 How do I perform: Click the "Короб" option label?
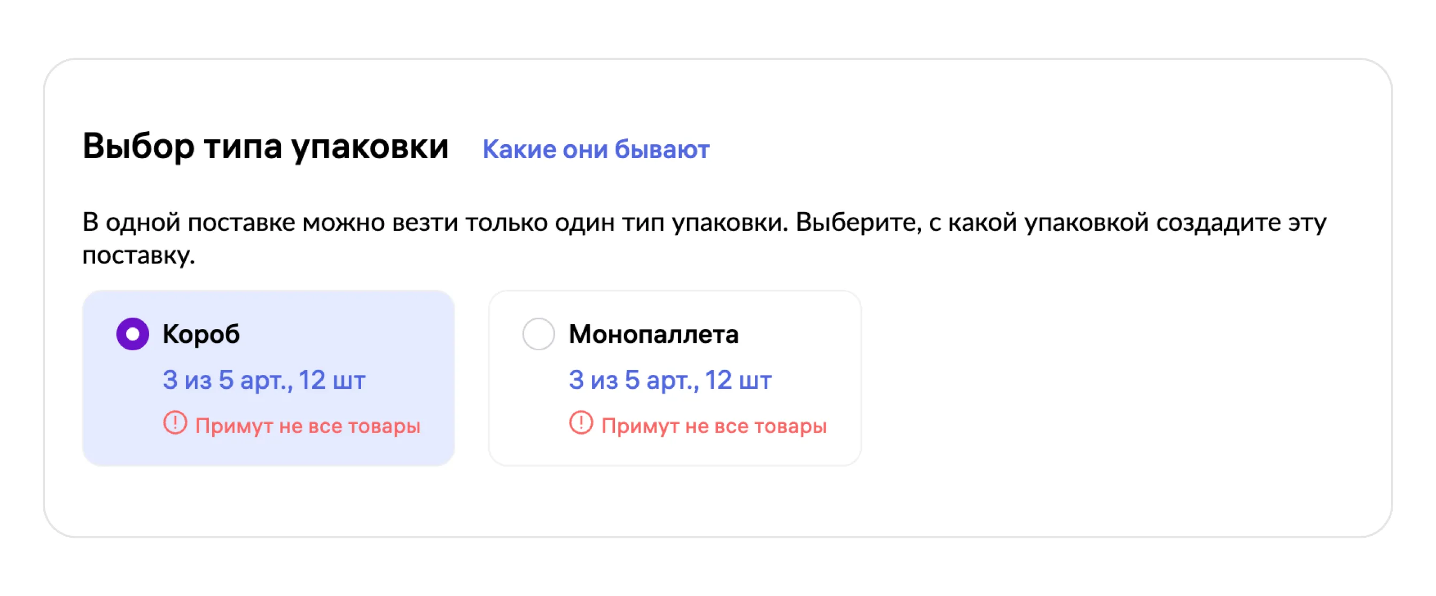coord(201,334)
